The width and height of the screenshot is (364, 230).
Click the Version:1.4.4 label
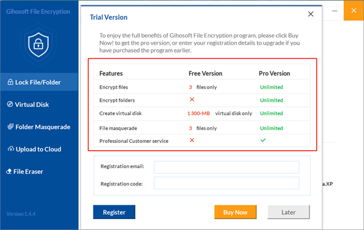[21, 214]
